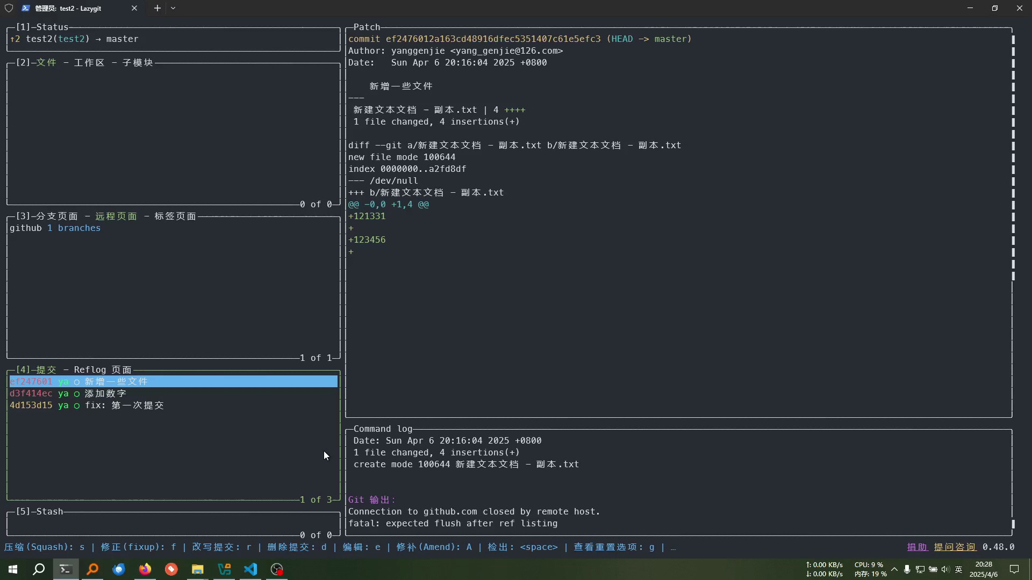Switch to the 标签页面 tab
The width and height of the screenshot is (1032, 580).
point(175,216)
